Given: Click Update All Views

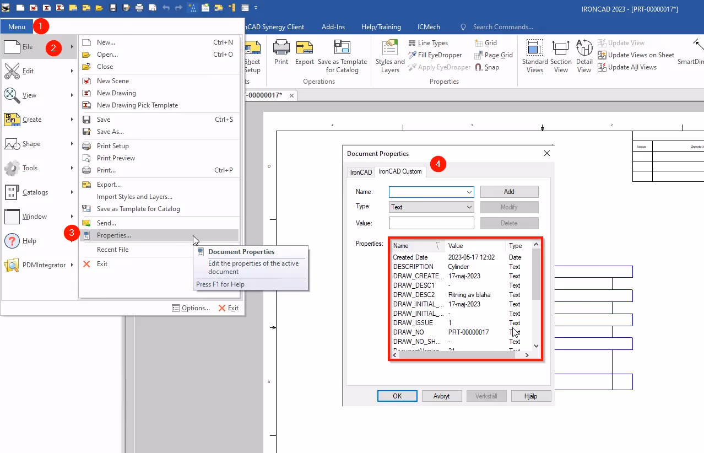Looking at the screenshot, I should point(627,67).
